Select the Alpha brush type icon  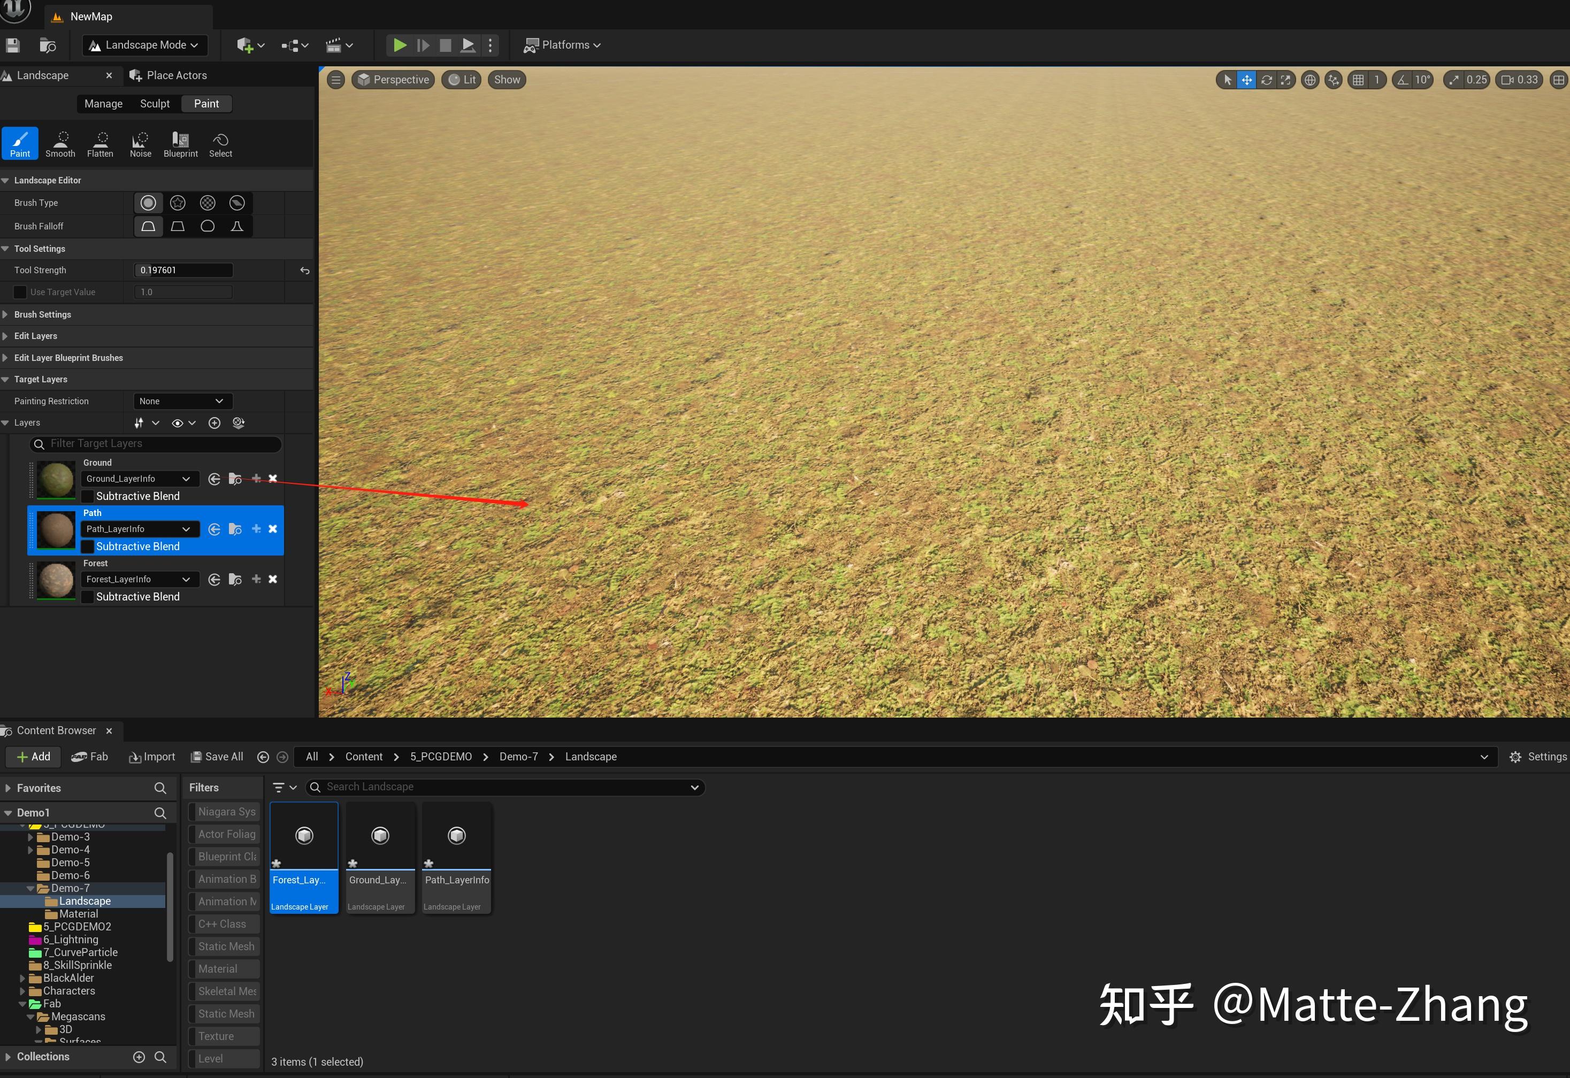[178, 203]
